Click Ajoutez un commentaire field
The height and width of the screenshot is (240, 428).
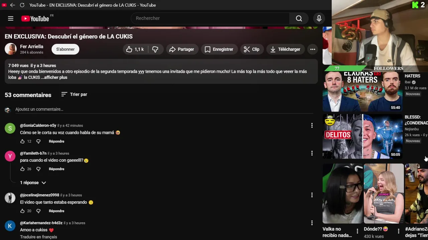tap(164, 109)
